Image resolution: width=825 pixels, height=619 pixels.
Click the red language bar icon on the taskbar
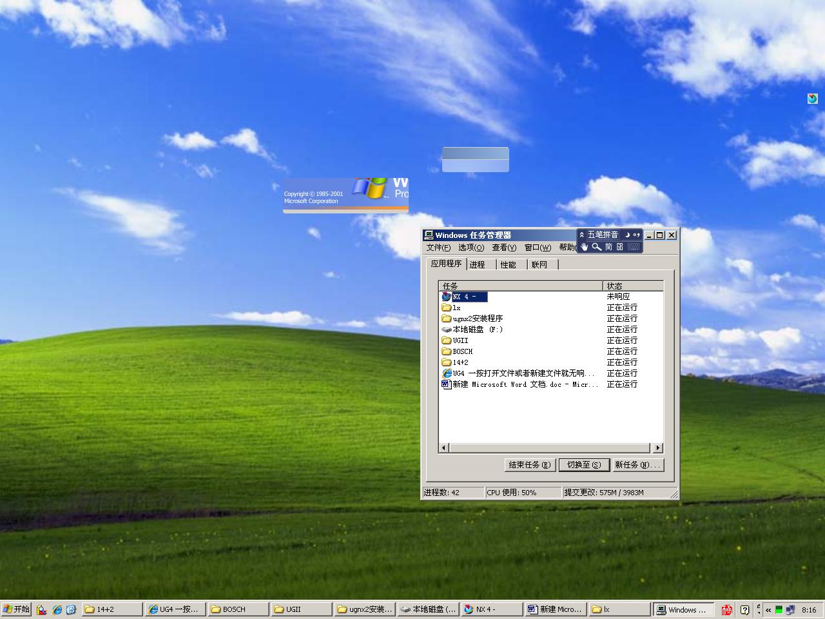pos(727,609)
